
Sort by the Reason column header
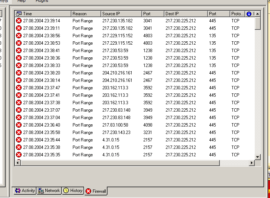pyautogui.click(x=86, y=14)
